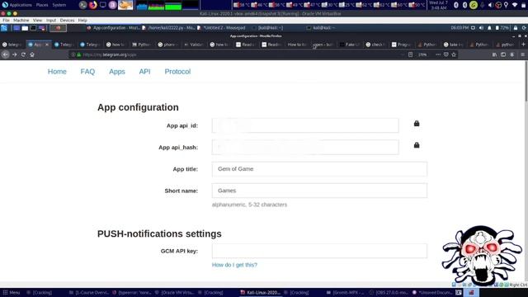Click the 'How do I get this?' link
Image resolution: width=528 pixels, height=297 pixels.
point(234,265)
